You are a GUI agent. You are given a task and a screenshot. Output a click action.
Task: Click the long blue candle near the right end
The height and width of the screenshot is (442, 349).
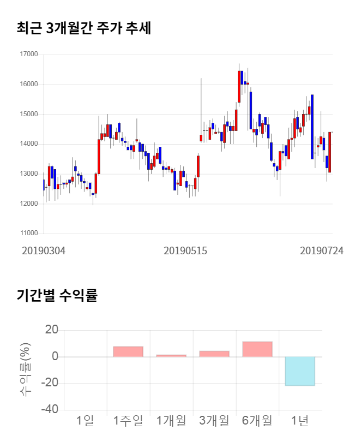click(312, 127)
